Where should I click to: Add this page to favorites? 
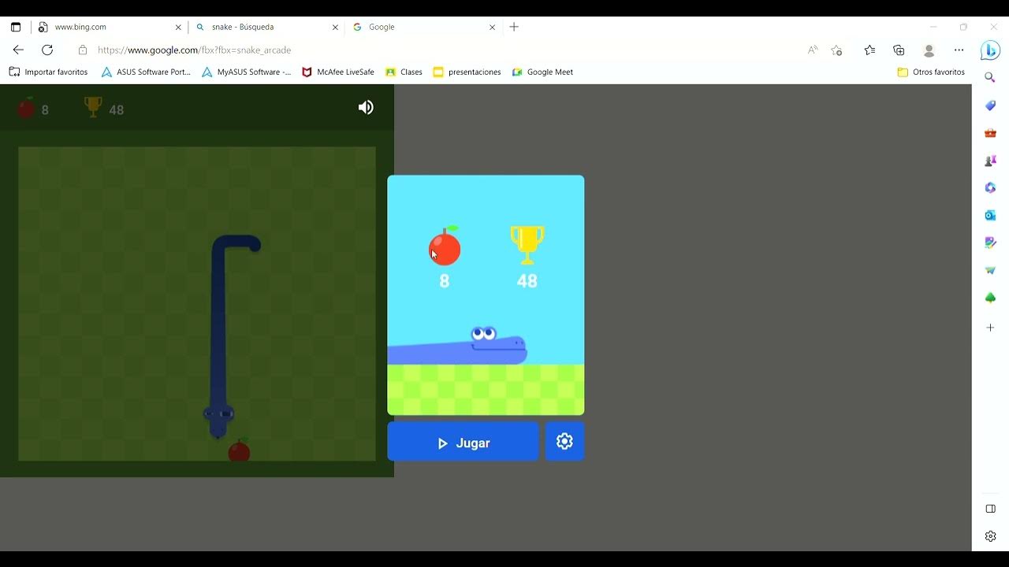click(837, 50)
